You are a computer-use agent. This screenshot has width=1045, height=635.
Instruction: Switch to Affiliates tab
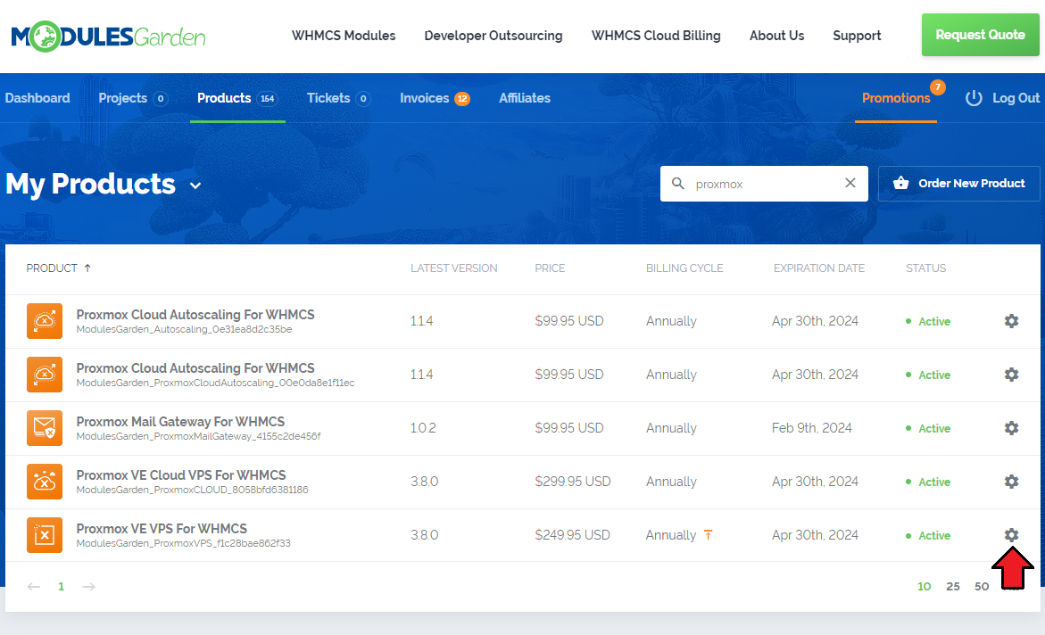[x=525, y=98]
